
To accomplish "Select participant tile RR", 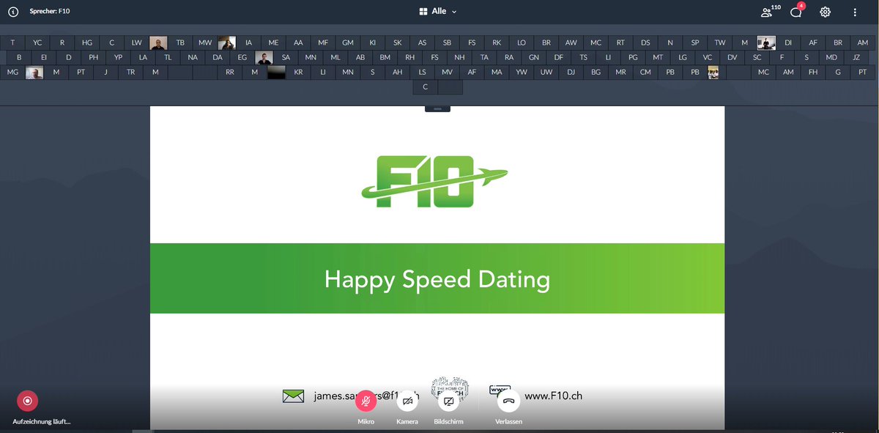I will tap(230, 72).
